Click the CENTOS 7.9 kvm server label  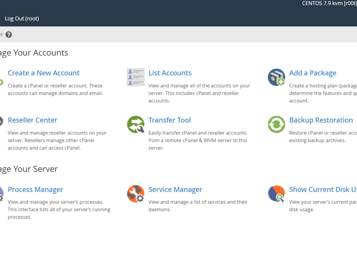328,3
